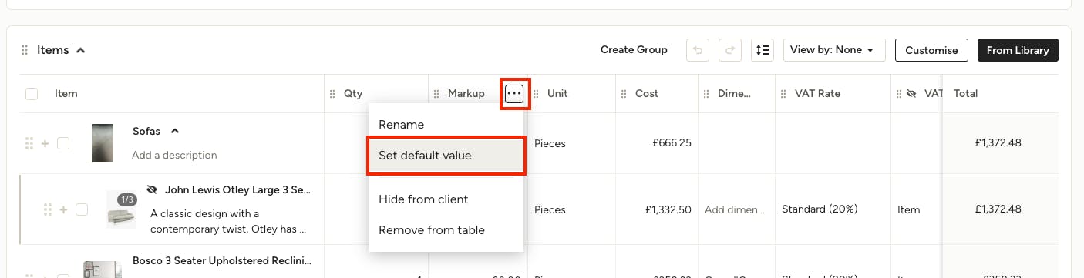Screen dimensions: 1084x278
Task: Open the John Lewis Otley sofa thumbnail
Action: (x=121, y=210)
